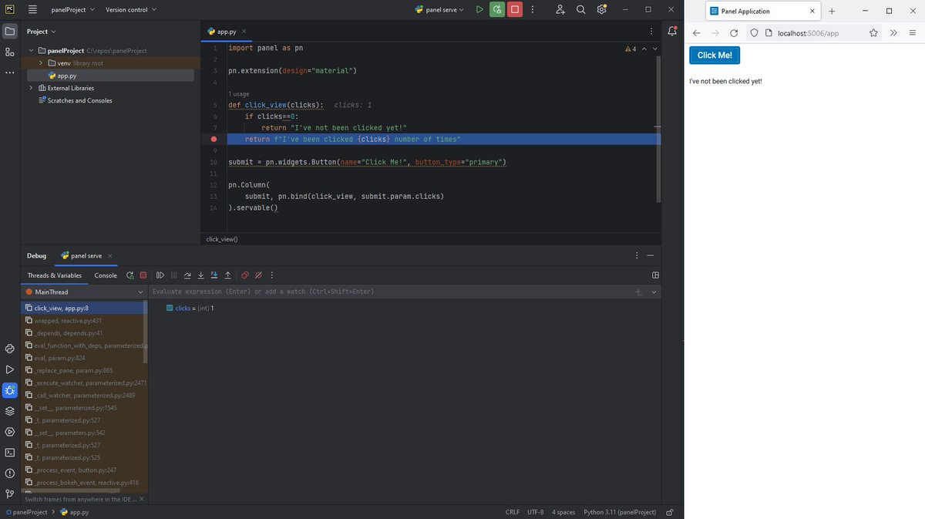Expand the venv library root folder
The width and height of the screenshot is (925, 519).
coord(41,63)
